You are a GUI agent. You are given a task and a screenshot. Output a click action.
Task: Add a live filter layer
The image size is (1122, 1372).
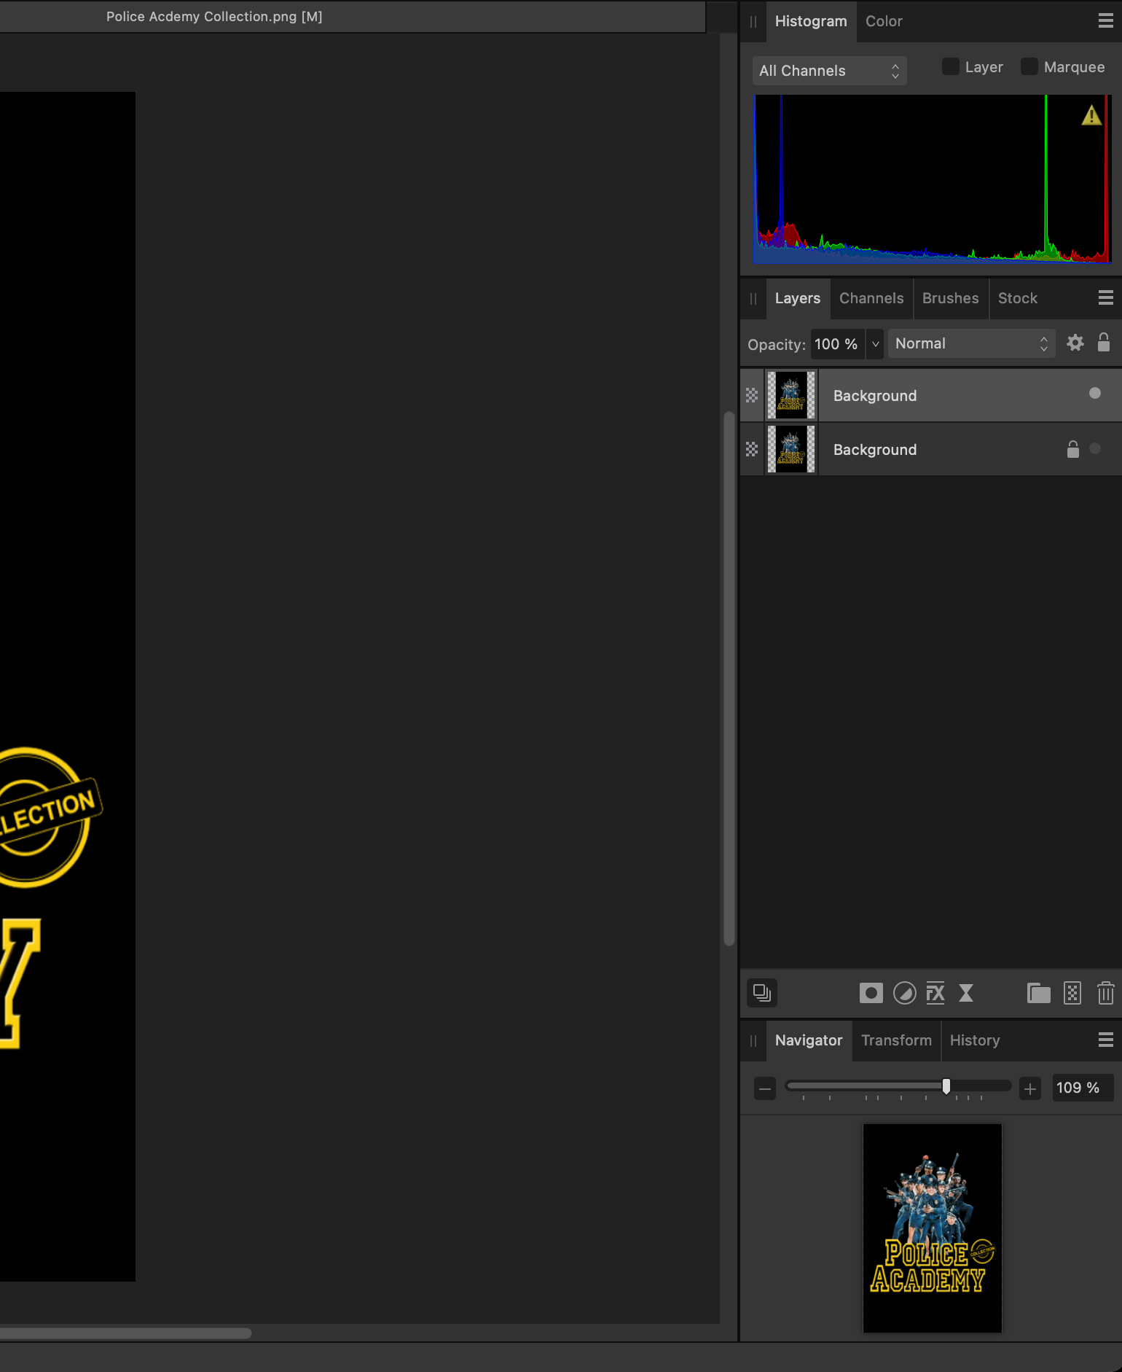pos(966,993)
